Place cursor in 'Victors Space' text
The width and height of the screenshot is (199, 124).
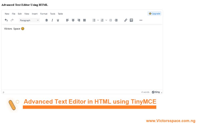pyautogui.click(x=12, y=29)
